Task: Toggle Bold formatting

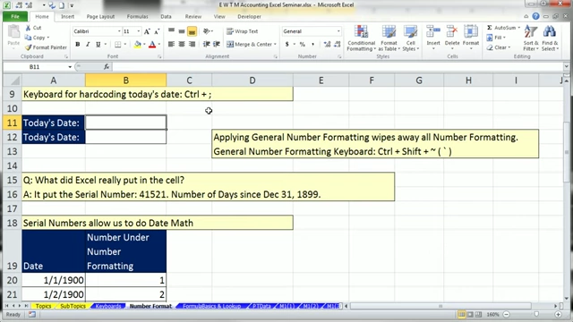Action: pos(78,45)
